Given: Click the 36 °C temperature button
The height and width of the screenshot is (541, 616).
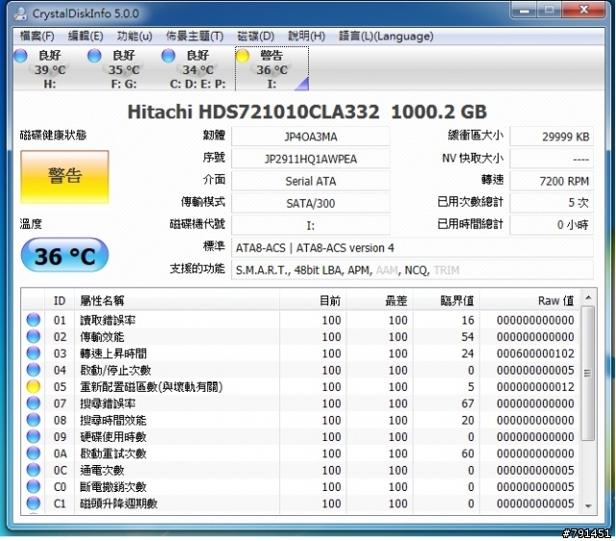Looking at the screenshot, I should pyautogui.click(x=64, y=255).
